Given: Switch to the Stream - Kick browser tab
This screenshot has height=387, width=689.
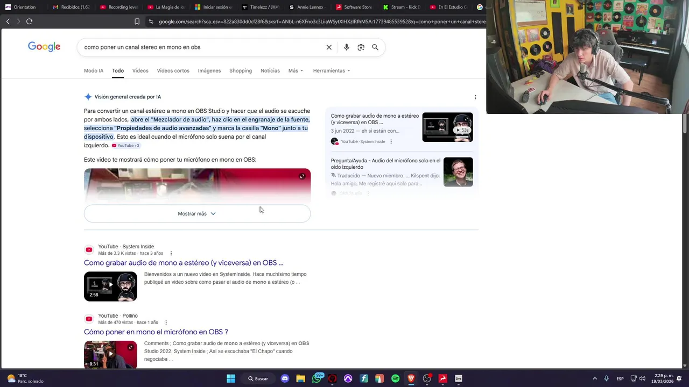Looking at the screenshot, I should [x=402, y=7].
